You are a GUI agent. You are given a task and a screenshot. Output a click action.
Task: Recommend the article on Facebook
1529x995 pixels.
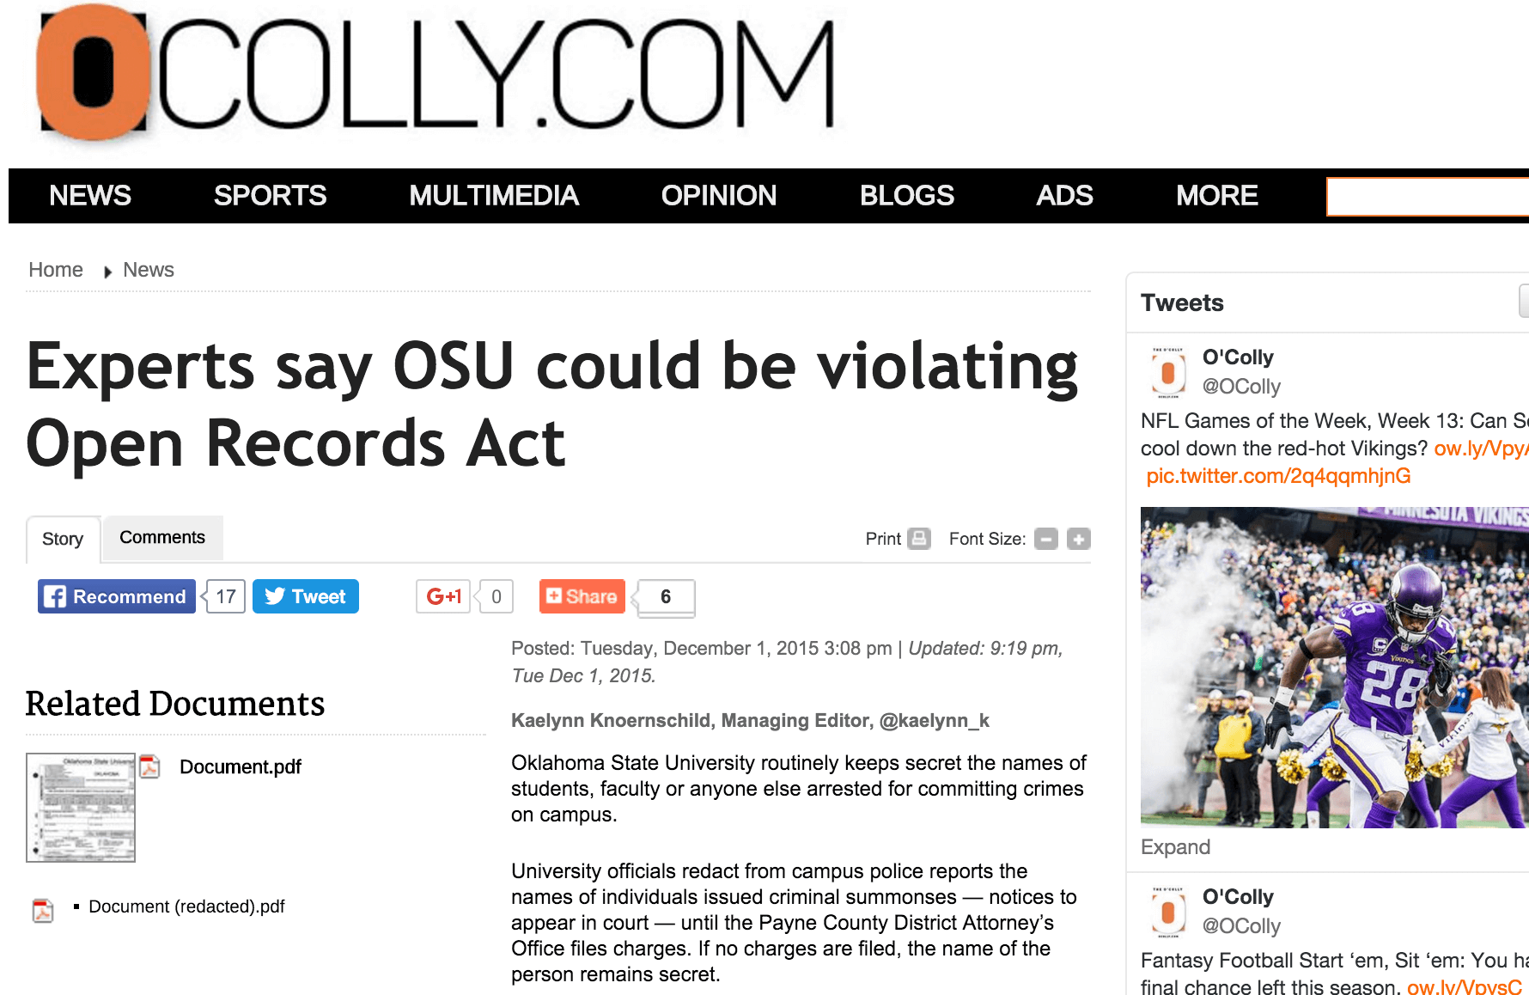[x=117, y=596]
